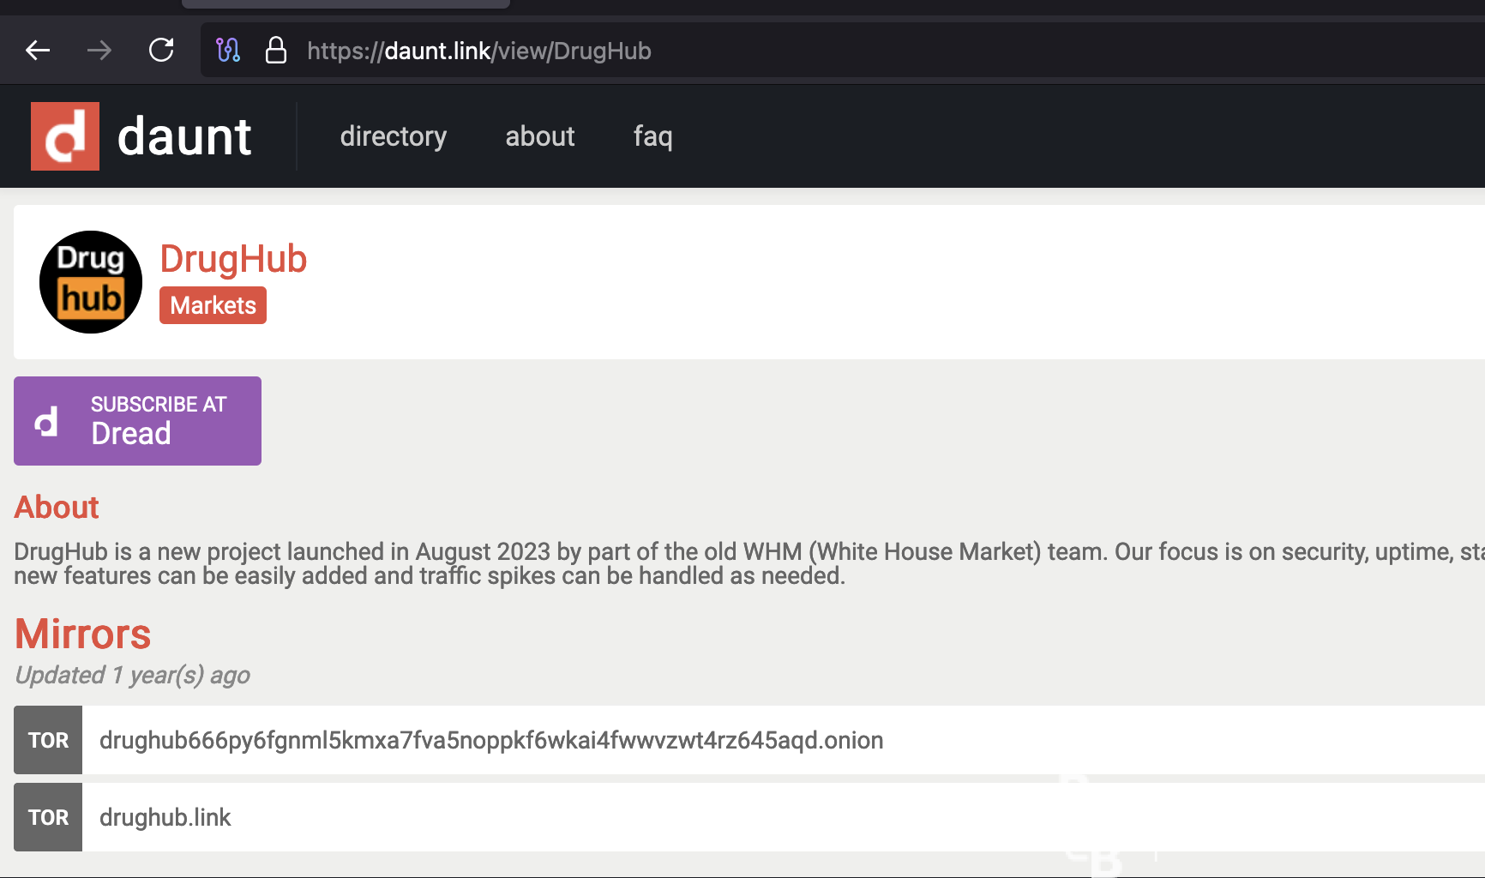Go back with the browser back arrow
The height and width of the screenshot is (878, 1485).
(38, 51)
